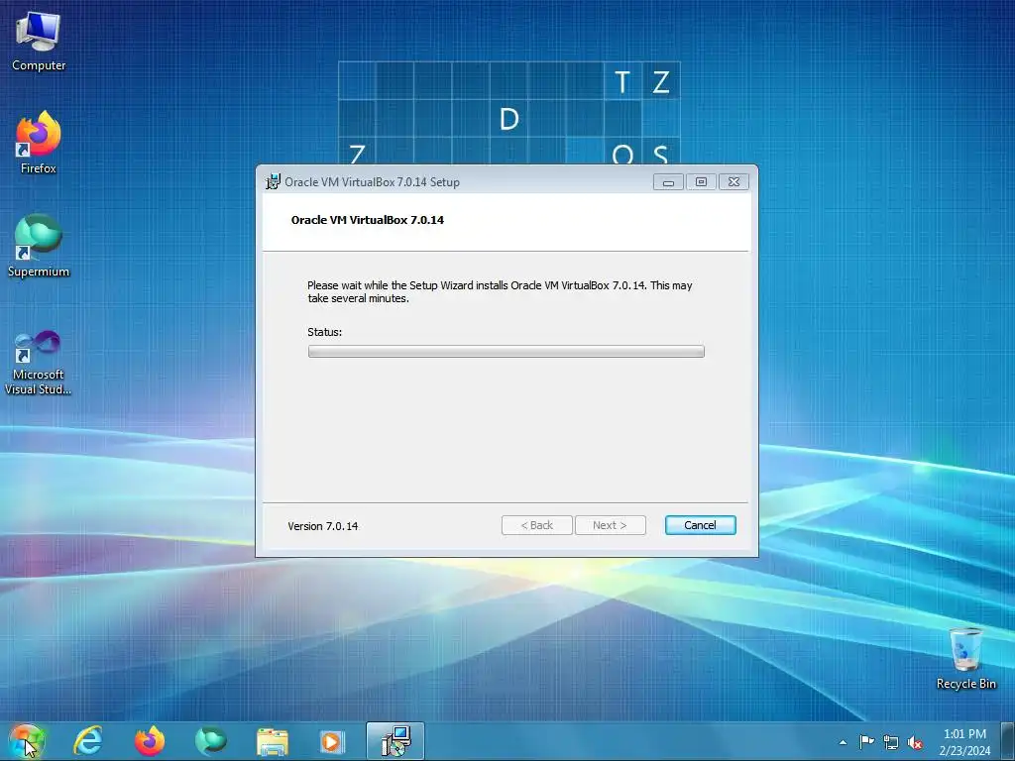
Task: Launch Firefox from the taskbar
Action: tap(150, 741)
